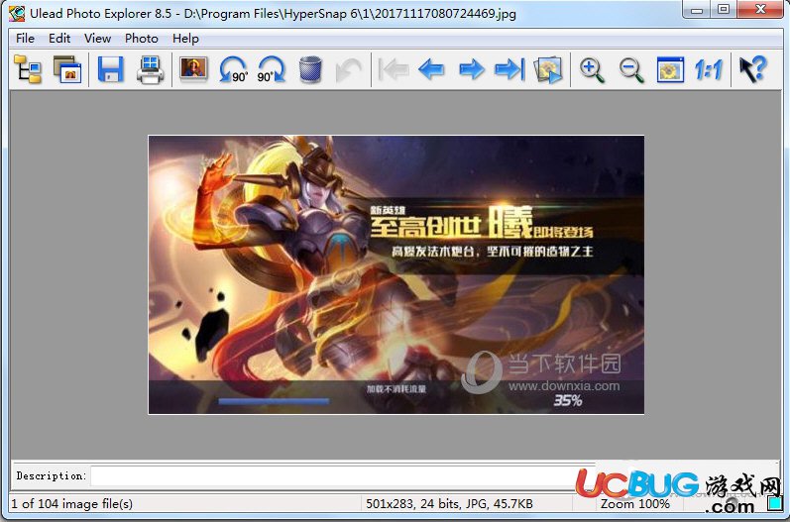Go to the next image arrow
The width and height of the screenshot is (790, 522).
472,69
